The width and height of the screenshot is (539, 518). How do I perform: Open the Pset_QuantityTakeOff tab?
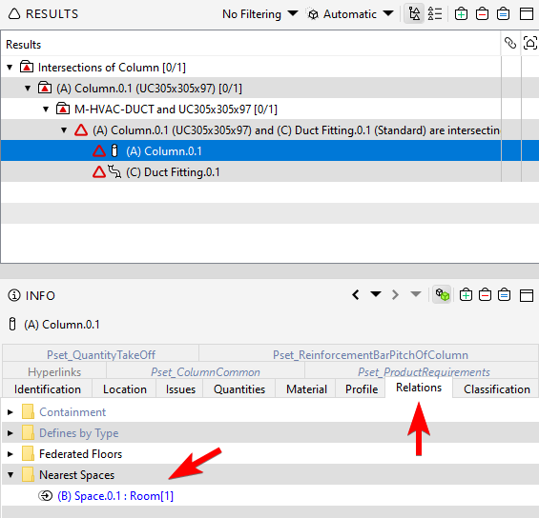tap(101, 354)
